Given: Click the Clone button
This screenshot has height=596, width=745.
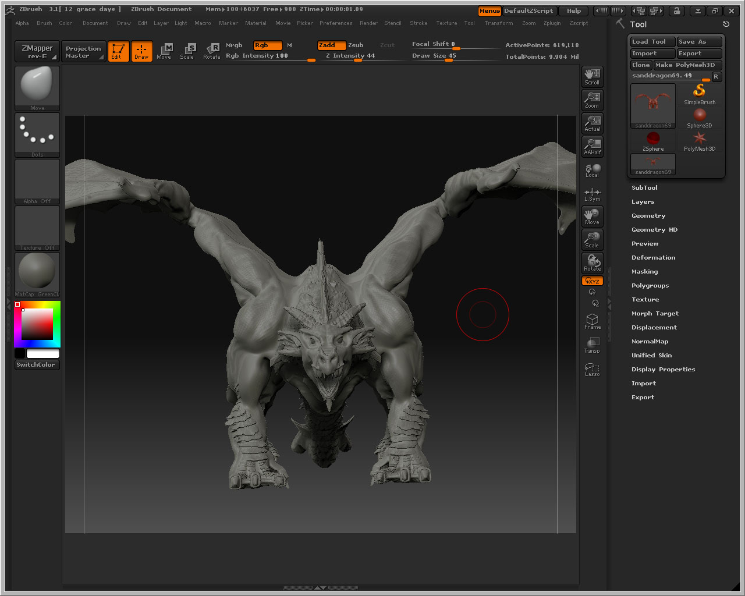Looking at the screenshot, I should 641,65.
